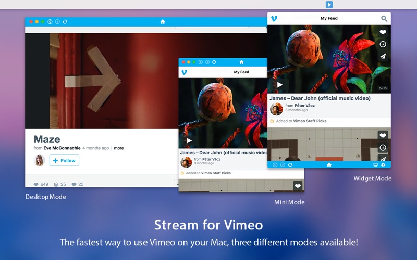The height and width of the screenshot is (260, 417).
Task: Add second widget feed video to Watch Later
Action: click(x=383, y=148)
